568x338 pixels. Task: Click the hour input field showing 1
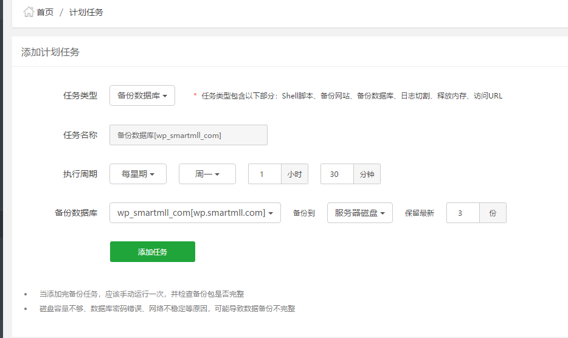pos(265,174)
